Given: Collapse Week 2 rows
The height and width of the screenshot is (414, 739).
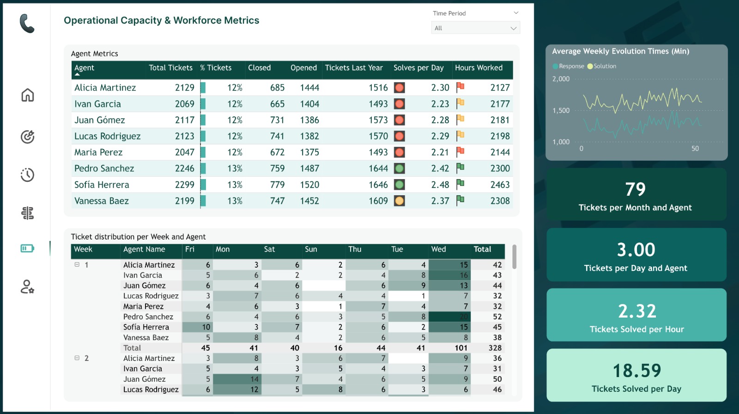Looking at the screenshot, I should (x=77, y=358).
